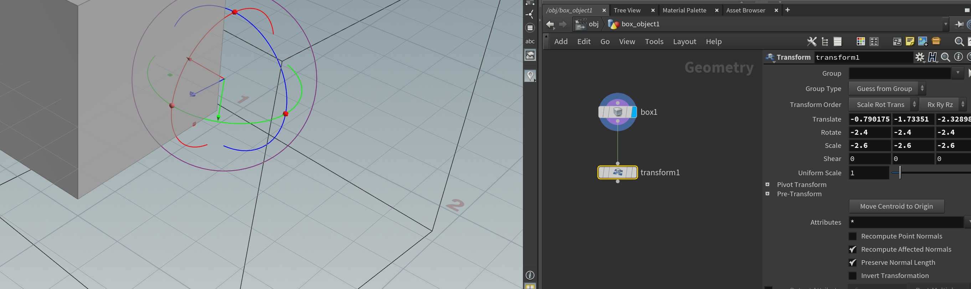Open the gear settings menu beside transform1
The width and height of the screenshot is (971, 289).
point(920,57)
